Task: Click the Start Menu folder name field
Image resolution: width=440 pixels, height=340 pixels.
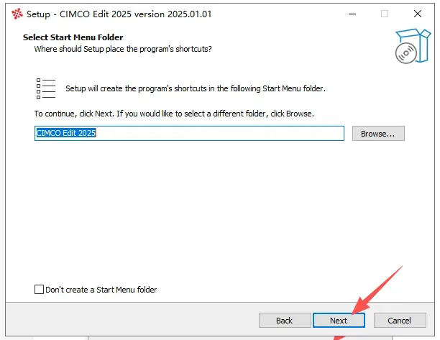Action: (189, 133)
